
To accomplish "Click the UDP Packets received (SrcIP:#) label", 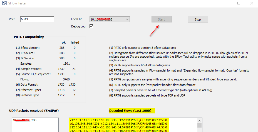I will tap(34, 111).
